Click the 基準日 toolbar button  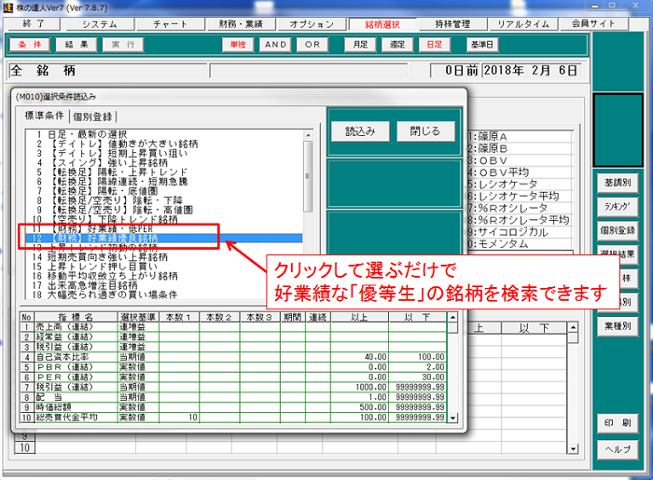click(481, 44)
